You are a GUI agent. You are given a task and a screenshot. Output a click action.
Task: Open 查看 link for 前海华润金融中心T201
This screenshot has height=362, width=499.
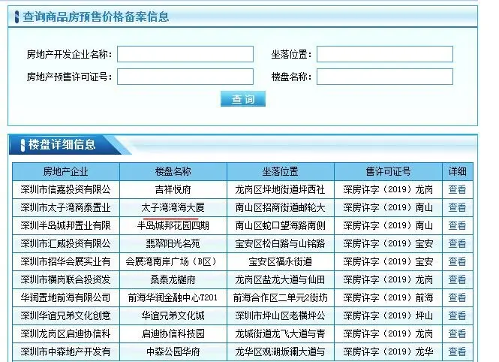click(x=457, y=297)
